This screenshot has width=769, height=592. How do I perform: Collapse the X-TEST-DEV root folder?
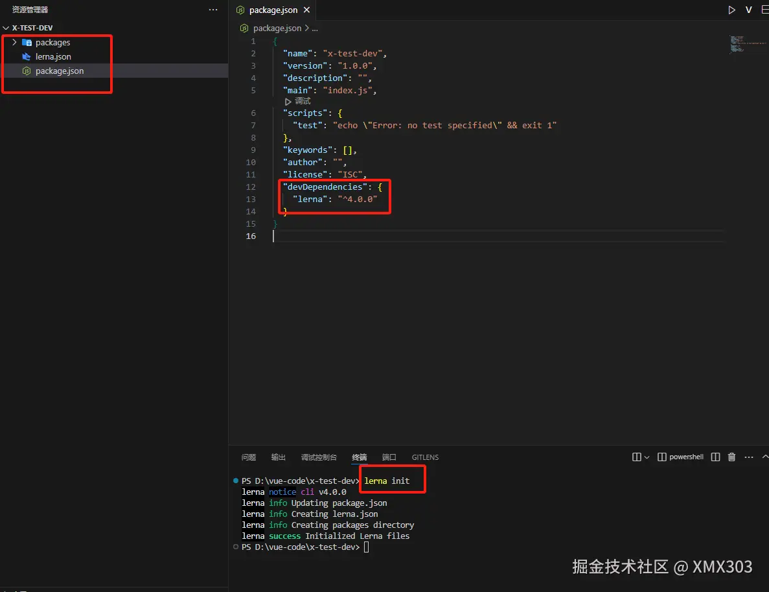click(x=6, y=28)
